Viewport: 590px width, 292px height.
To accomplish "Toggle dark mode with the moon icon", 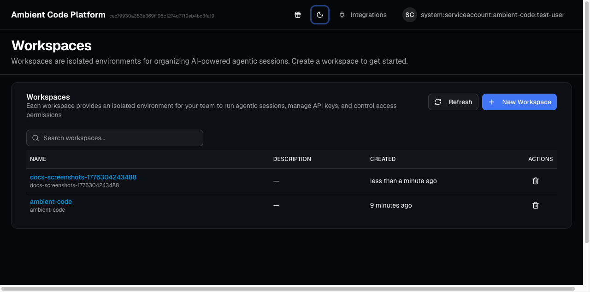I will (320, 15).
